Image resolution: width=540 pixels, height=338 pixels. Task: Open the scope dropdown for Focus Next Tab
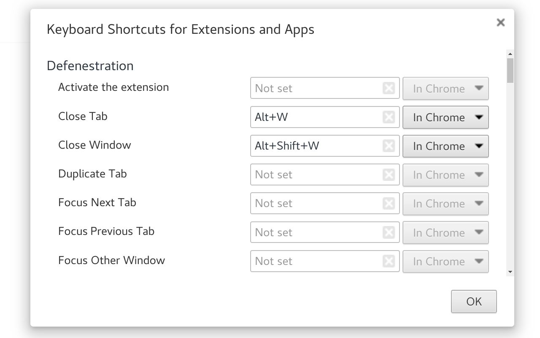click(x=445, y=203)
